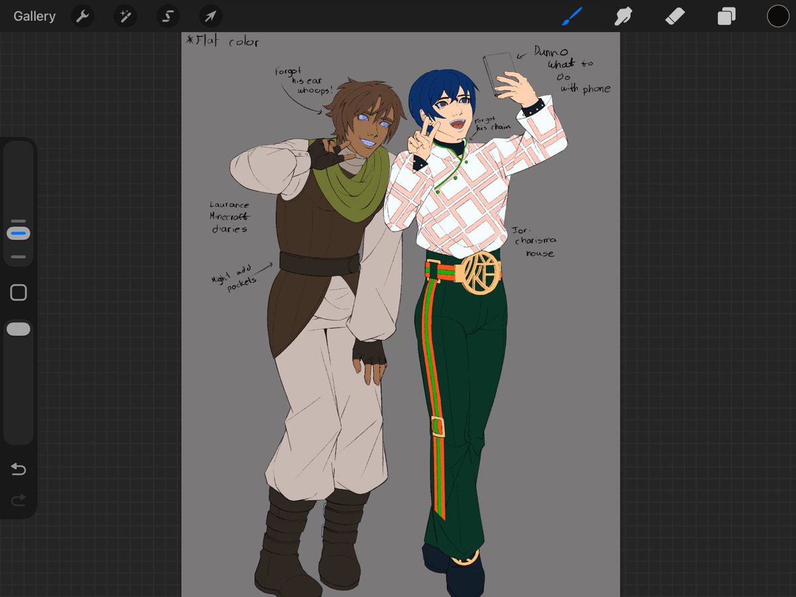Activate the Selection tool
The image size is (796, 597).
168,16
